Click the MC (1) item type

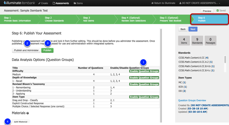pos(182,82)
